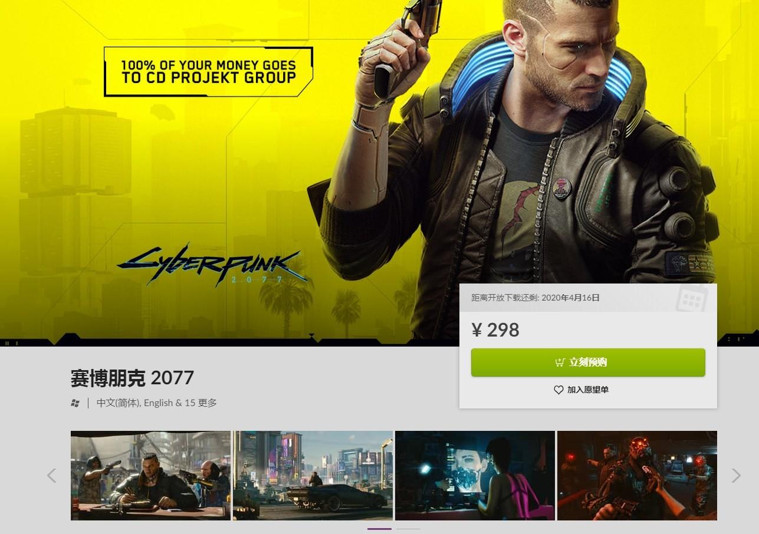Click the heart icon beside 加入愿望单
The image size is (759, 534).
558,390
